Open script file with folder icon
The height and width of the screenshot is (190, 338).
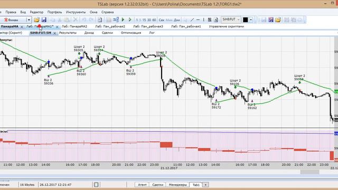[x=36, y=20]
